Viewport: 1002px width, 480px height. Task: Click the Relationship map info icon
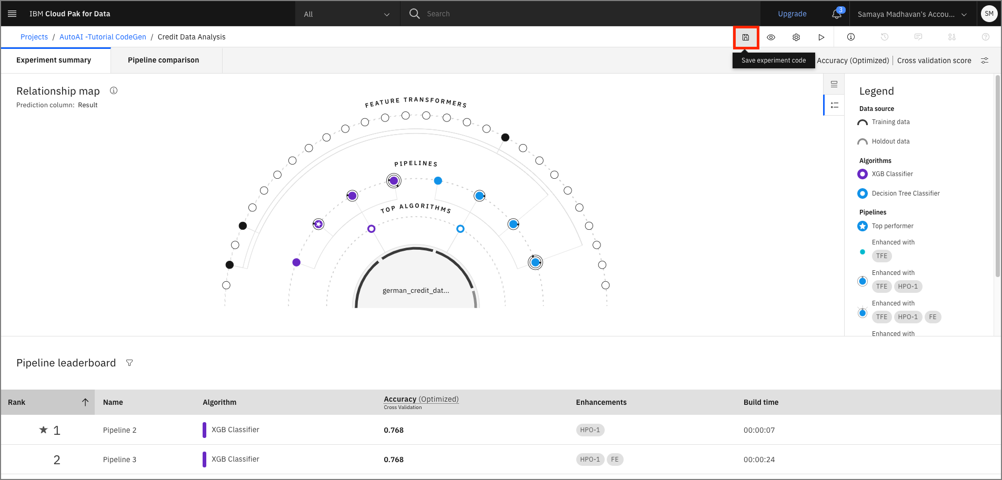(x=114, y=90)
